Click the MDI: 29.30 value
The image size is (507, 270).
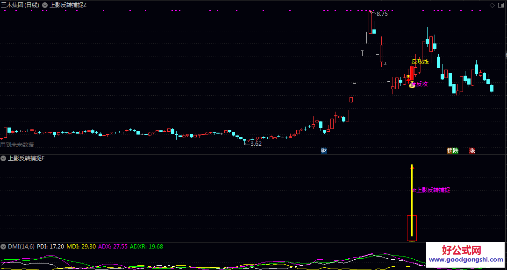point(81,246)
